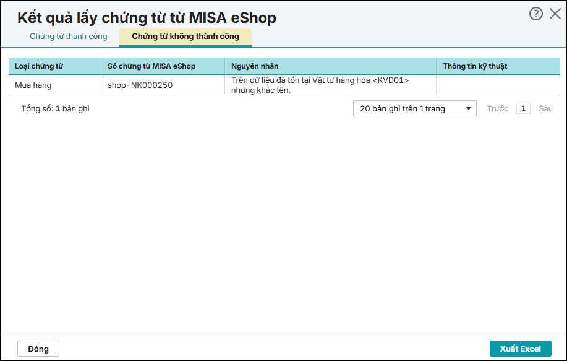Sort by the Loại chứng từ column header

pos(38,66)
